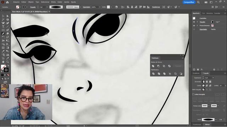
Task: Set round join in Canto options
Action: (x=207, y=85)
